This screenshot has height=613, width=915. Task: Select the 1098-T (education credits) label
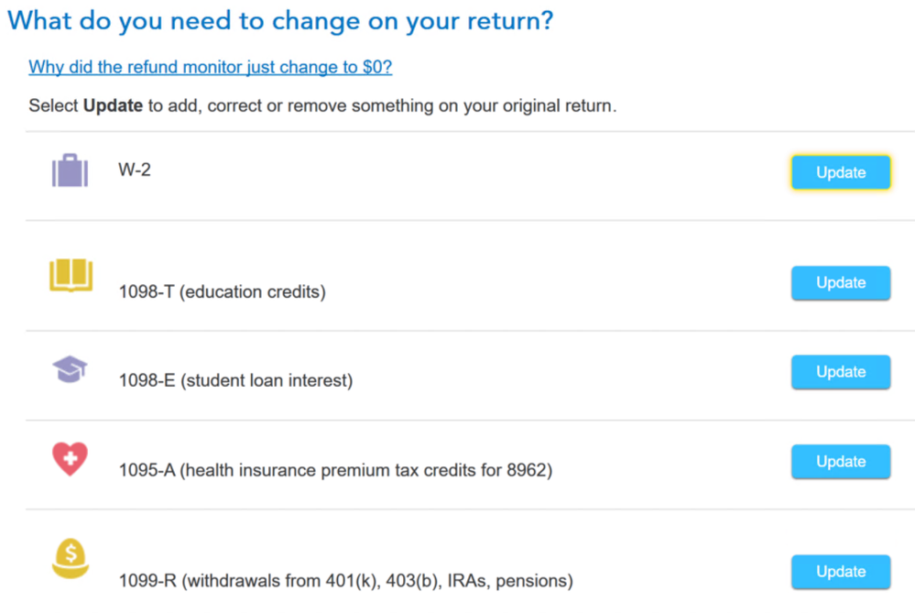pos(222,292)
